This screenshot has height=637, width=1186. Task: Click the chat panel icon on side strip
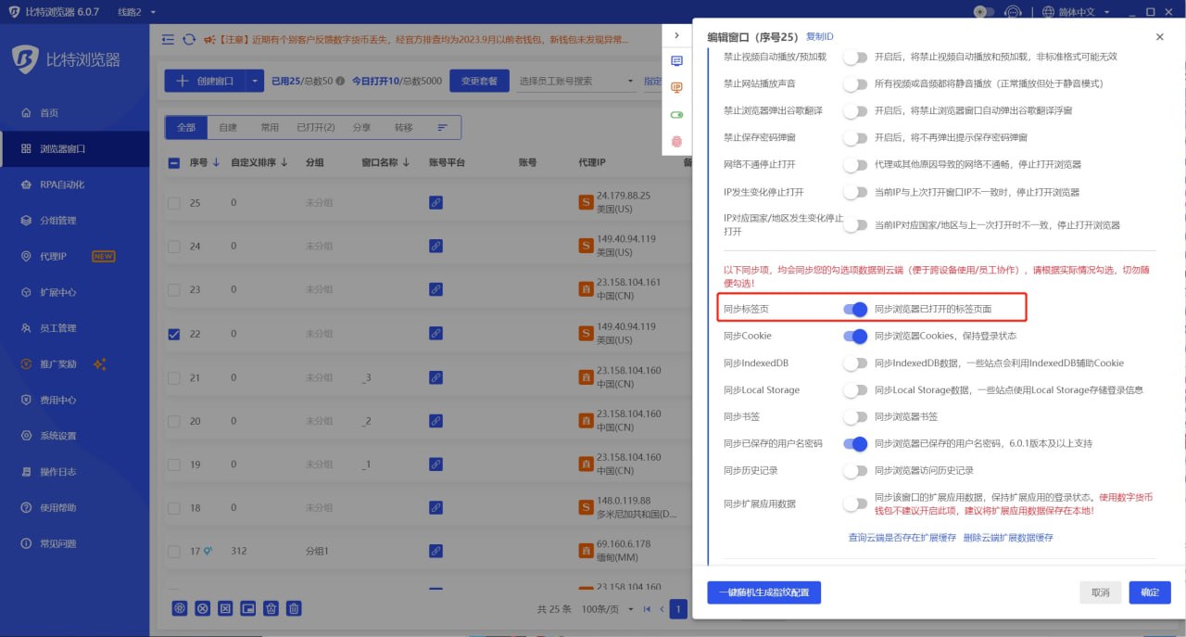click(676, 61)
